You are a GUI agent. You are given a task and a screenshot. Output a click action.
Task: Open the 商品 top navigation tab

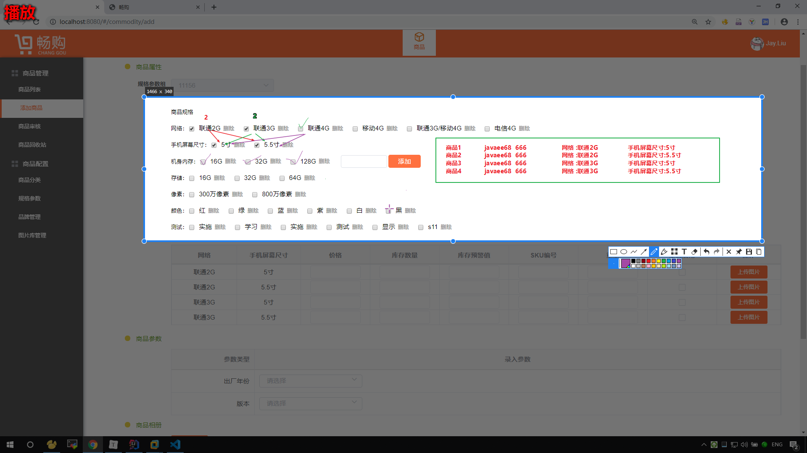coord(419,42)
